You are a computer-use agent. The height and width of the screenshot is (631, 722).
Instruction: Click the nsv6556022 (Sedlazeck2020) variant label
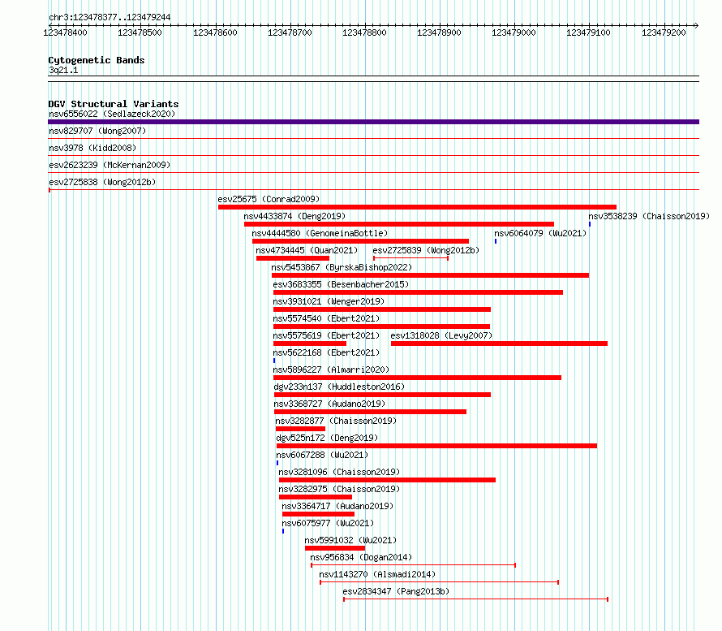pos(112,114)
